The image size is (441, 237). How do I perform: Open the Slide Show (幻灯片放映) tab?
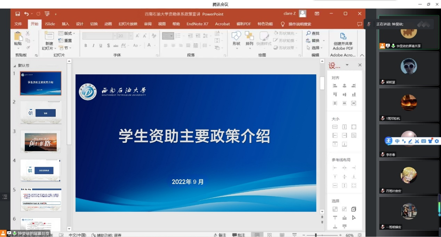[x=128, y=24]
